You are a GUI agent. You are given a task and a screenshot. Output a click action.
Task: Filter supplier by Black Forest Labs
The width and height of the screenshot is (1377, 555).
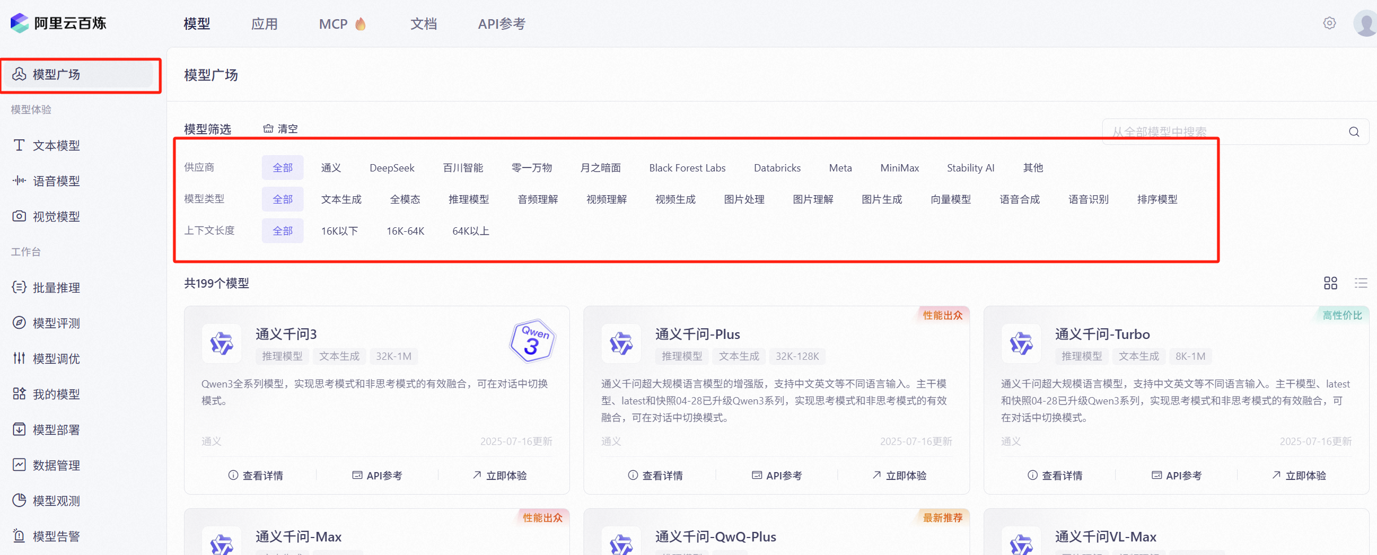(x=687, y=168)
